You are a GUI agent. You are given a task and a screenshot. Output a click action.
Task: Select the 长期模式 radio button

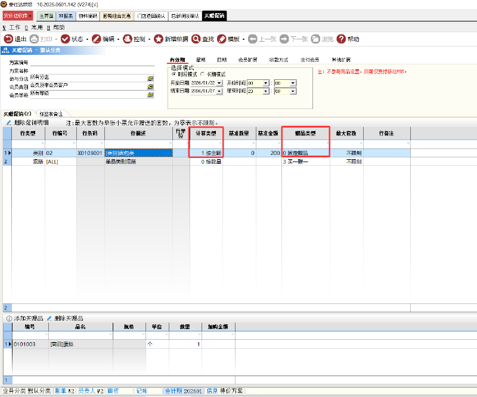click(x=202, y=74)
